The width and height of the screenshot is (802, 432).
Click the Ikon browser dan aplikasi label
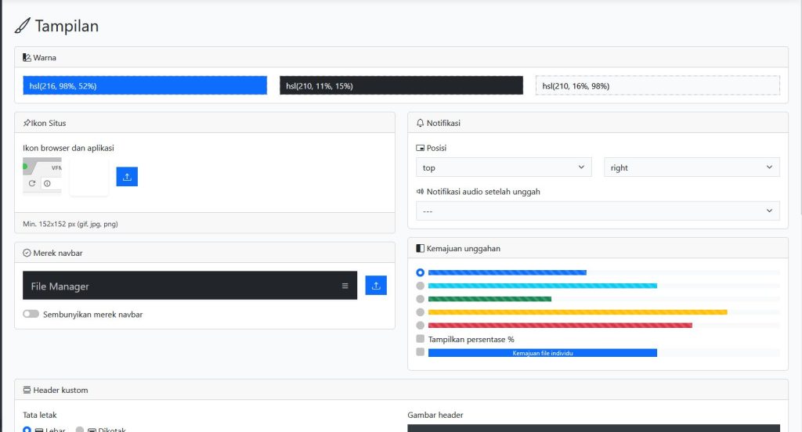click(x=69, y=148)
